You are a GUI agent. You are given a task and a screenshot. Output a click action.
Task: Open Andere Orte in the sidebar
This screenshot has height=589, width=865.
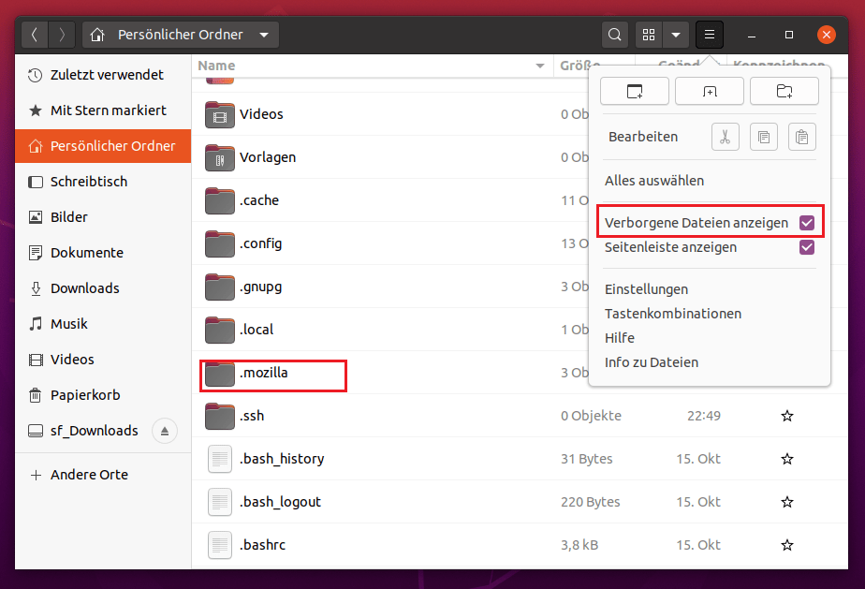[89, 475]
